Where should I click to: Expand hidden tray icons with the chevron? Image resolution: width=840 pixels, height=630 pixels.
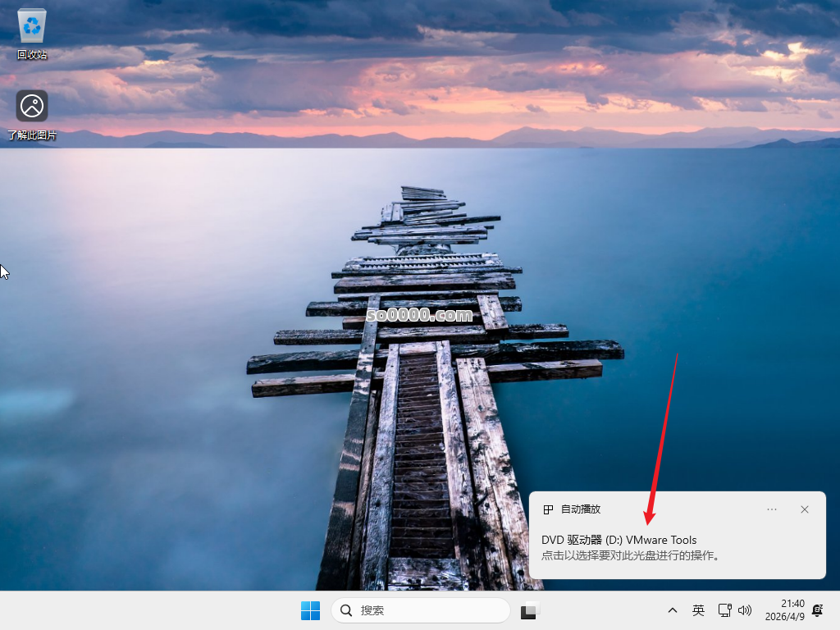click(672, 610)
